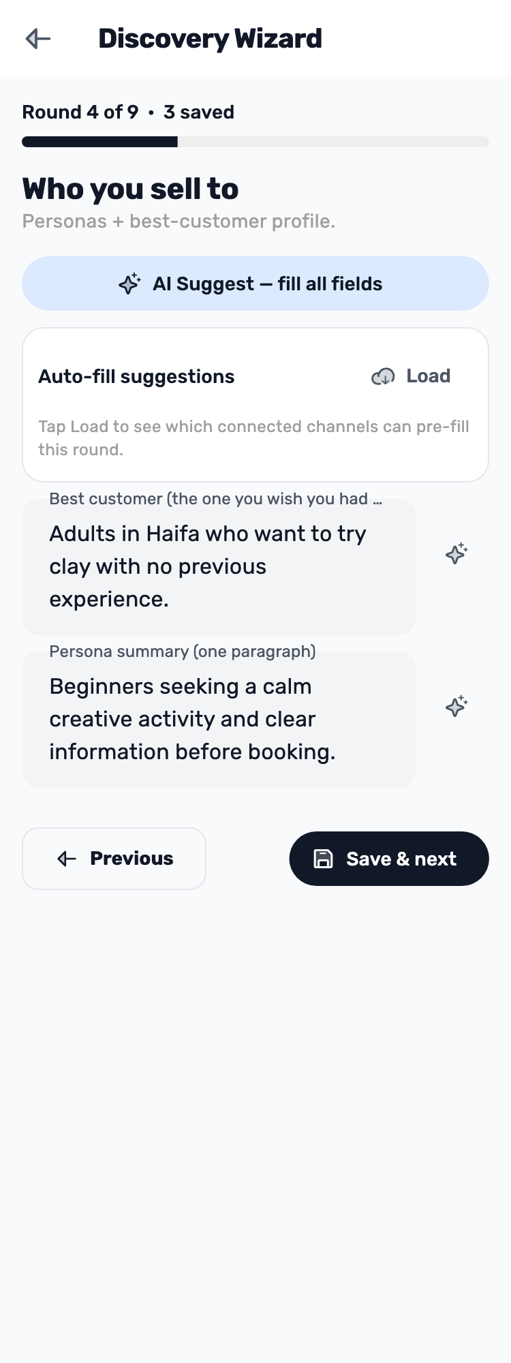
Task: Select the AI Suggest — fill all fields label
Action: pyautogui.click(x=268, y=284)
